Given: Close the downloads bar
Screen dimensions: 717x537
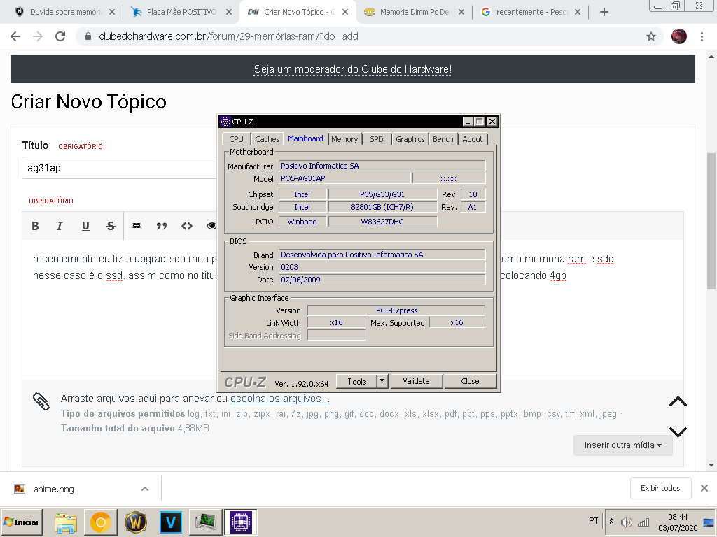Looking at the screenshot, I should tap(704, 488).
